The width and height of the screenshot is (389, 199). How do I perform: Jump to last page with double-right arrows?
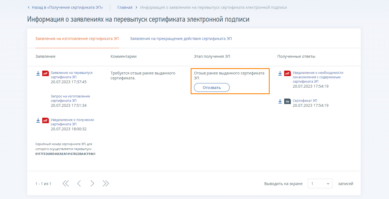coord(106,184)
